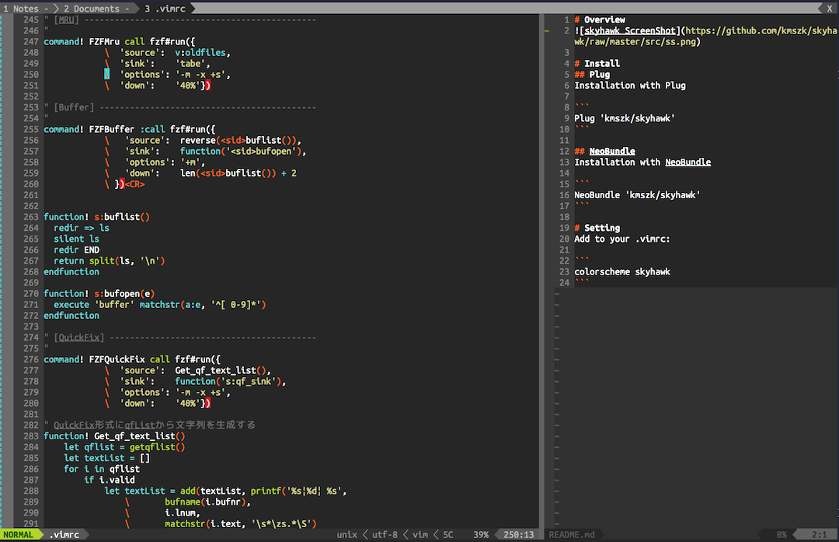Screen dimensions: 839x542
Task: Click the unix file format indicator
Action: 347,535
